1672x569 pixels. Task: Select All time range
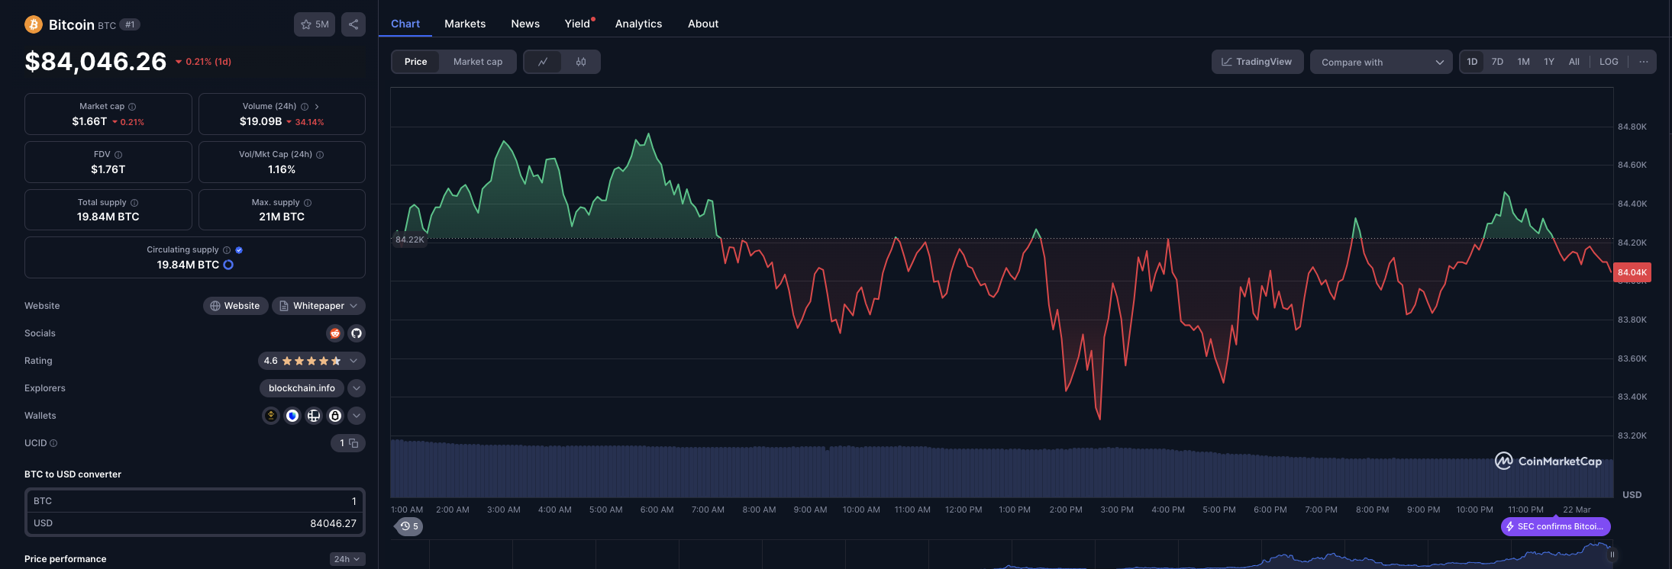tap(1574, 62)
